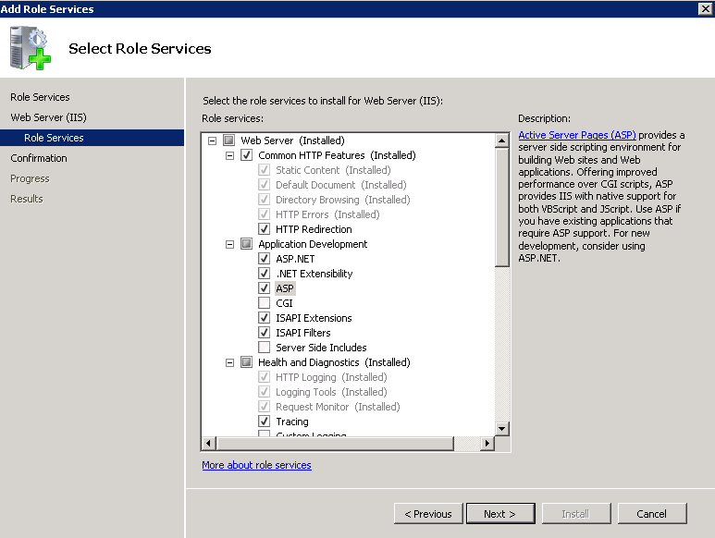Image resolution: width=715 pixels, height=538 pixels.
Task: Toggle the Tracing checkbox
Action: tap(265, 422)
